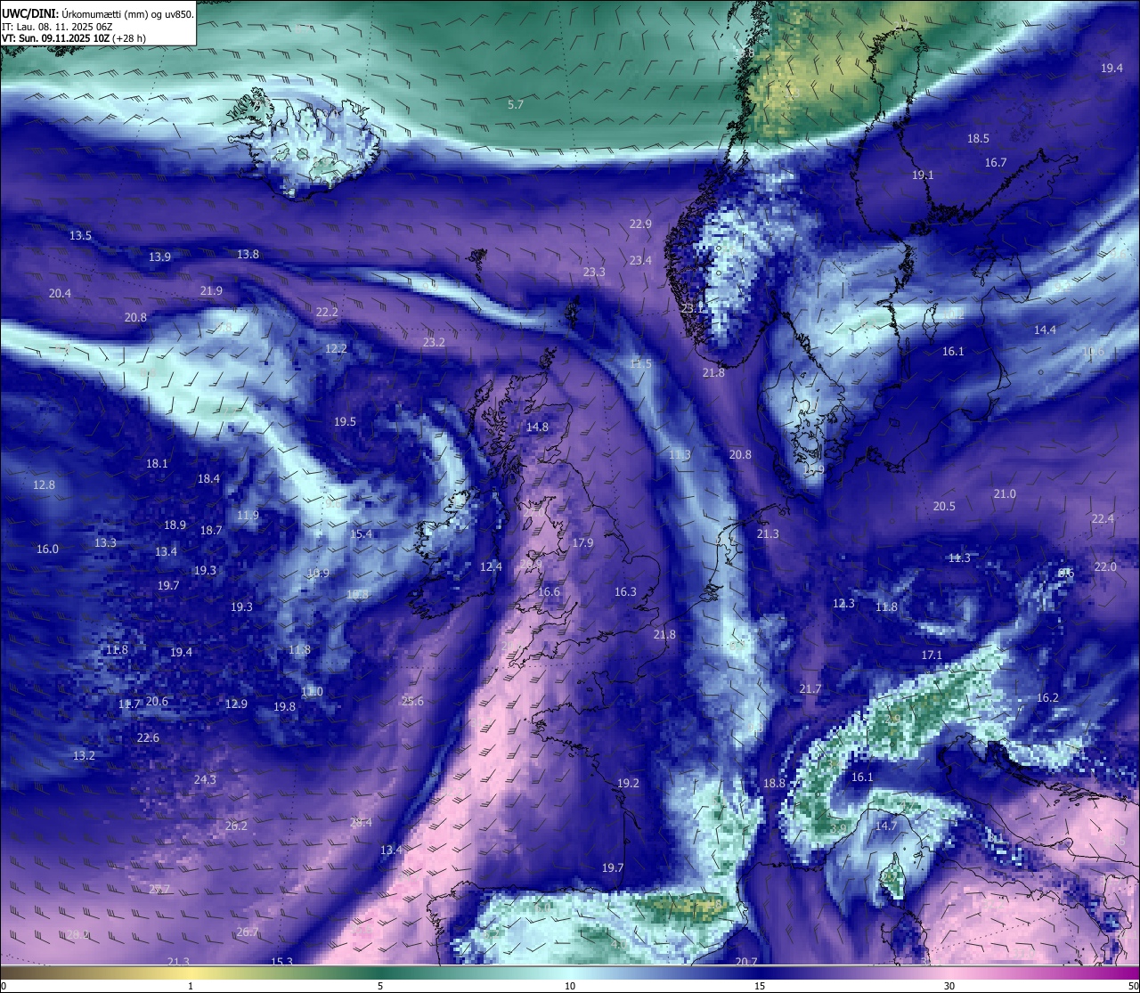This screenshot has width=1140, height=993.
Task: Click the map value 20.6
Action: coord(157,702)
